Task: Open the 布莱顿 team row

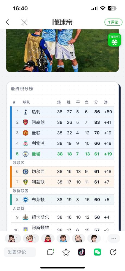Action: 62,200
